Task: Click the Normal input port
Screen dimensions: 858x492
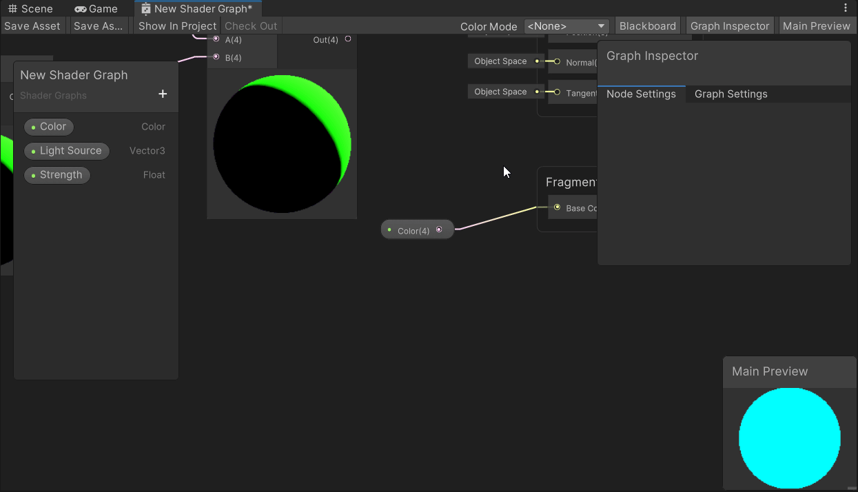Action: click(557, 62)
